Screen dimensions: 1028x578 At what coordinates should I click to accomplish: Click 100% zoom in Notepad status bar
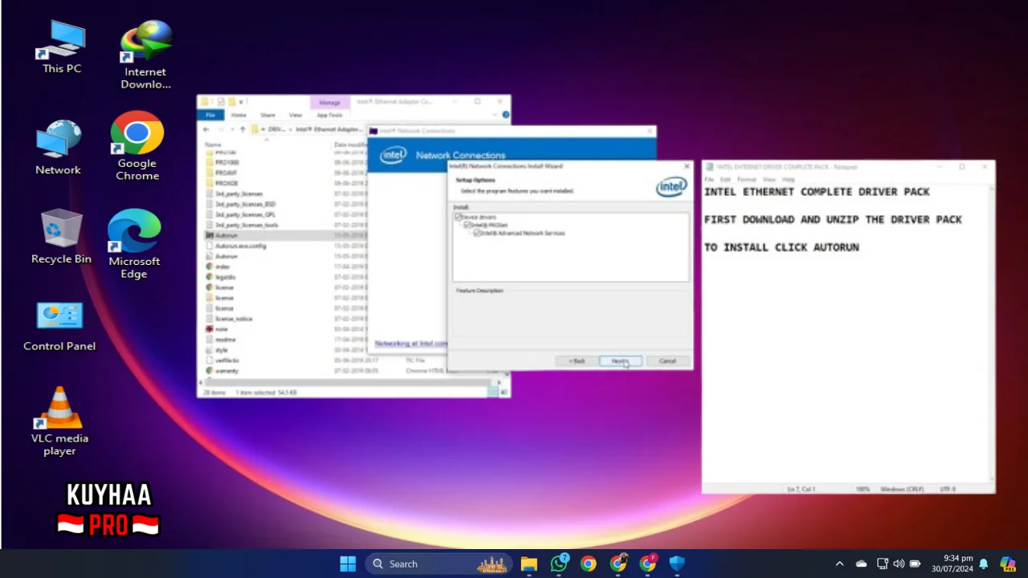point(863,489)
